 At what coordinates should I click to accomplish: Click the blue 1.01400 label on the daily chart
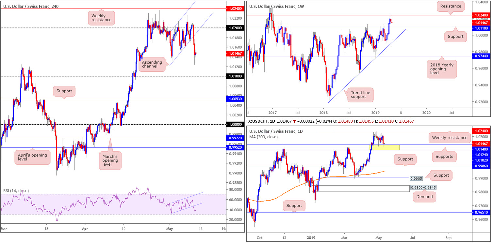coord(482,149)
